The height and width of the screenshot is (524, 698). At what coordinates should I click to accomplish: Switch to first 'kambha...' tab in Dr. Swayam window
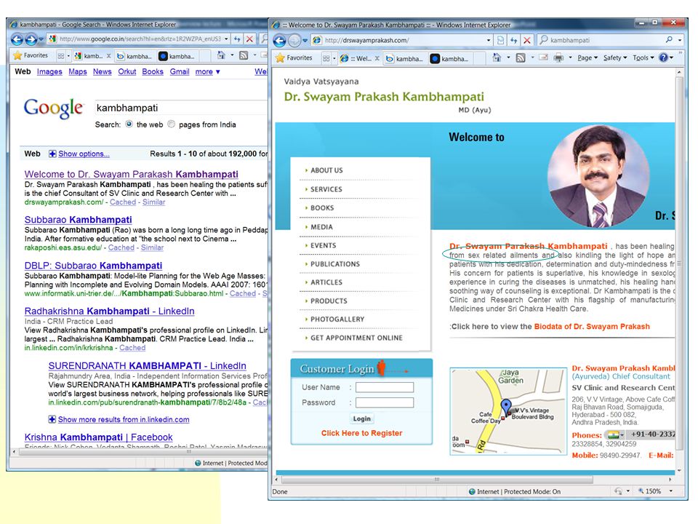(x=404, y=58)
